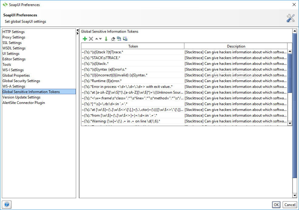Click the green down arrow sort icon

(106, 39)
